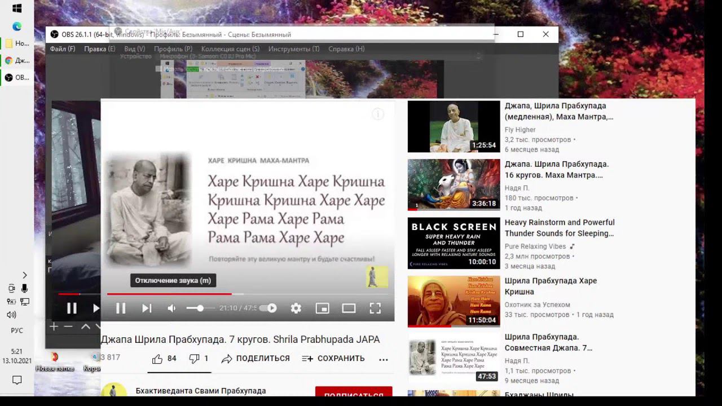Skip to the next video
Screen dimensions: 722x406
pos(147,308)
